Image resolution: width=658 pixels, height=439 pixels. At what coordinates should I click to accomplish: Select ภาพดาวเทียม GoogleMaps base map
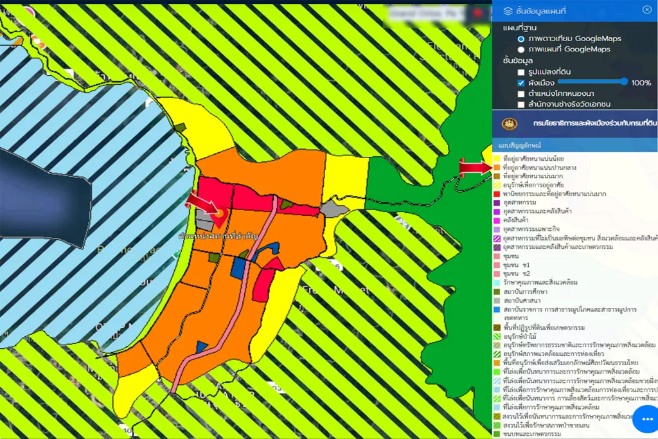pyautogui.click(x=521, y=39)
